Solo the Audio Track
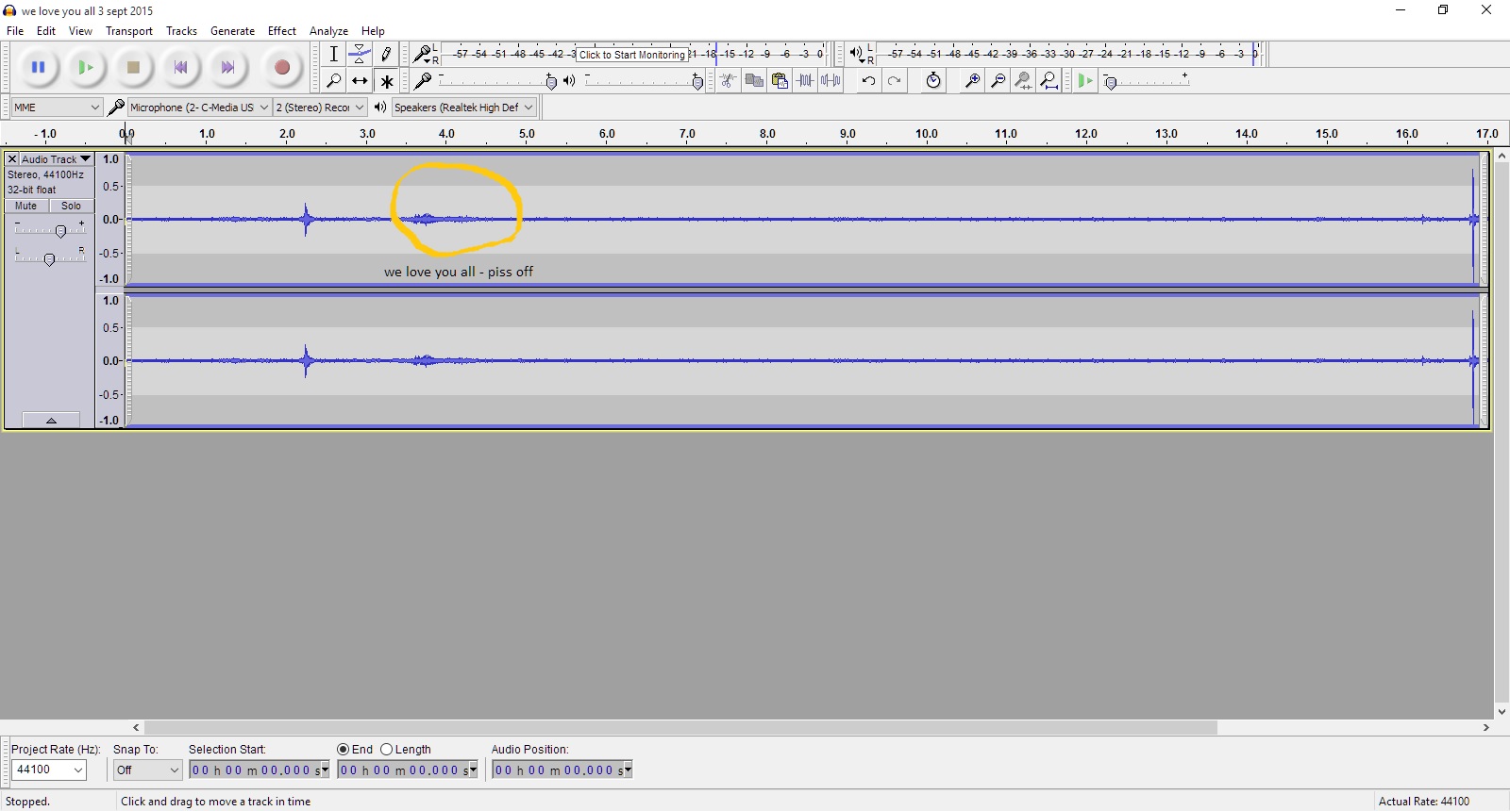Screen dimensions: 1510x811 pyautogui.click(x=71, y=206)
